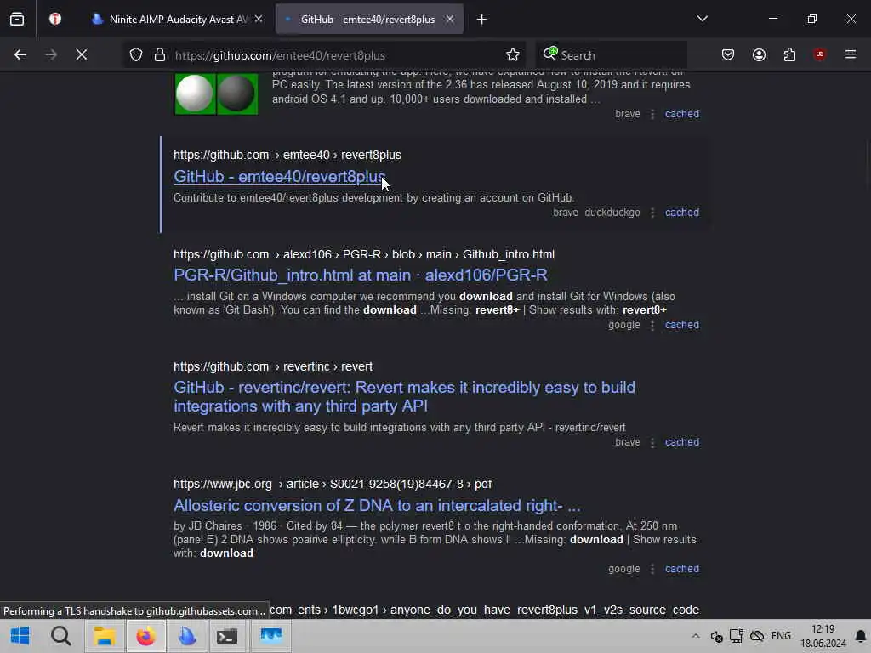Switch to the Ninite AIMP Audacity tab

(177, 20)
